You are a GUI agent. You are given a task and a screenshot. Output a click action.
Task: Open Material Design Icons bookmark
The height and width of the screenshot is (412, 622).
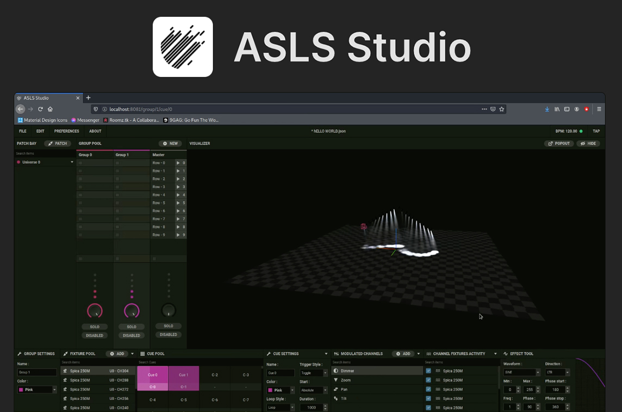(42, 120)
